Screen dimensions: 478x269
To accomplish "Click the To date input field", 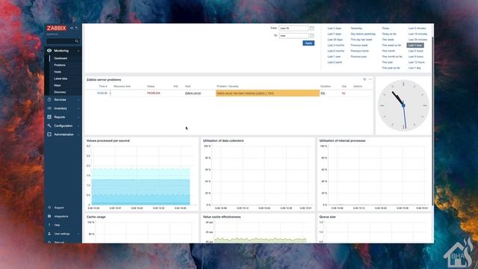I will 294,36.
